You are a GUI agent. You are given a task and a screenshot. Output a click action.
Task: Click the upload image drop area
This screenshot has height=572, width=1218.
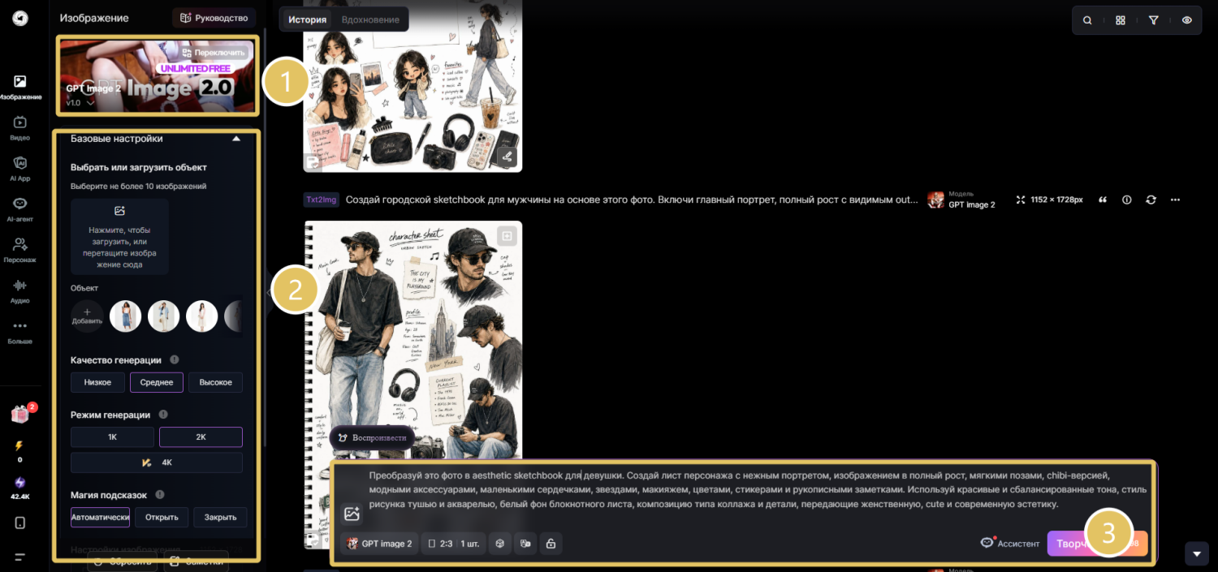(119, 236)
